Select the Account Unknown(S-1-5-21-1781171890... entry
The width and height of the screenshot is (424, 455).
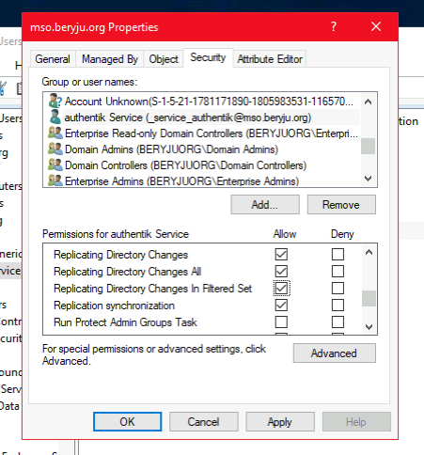pyautogui.click(x=209, y=102)
